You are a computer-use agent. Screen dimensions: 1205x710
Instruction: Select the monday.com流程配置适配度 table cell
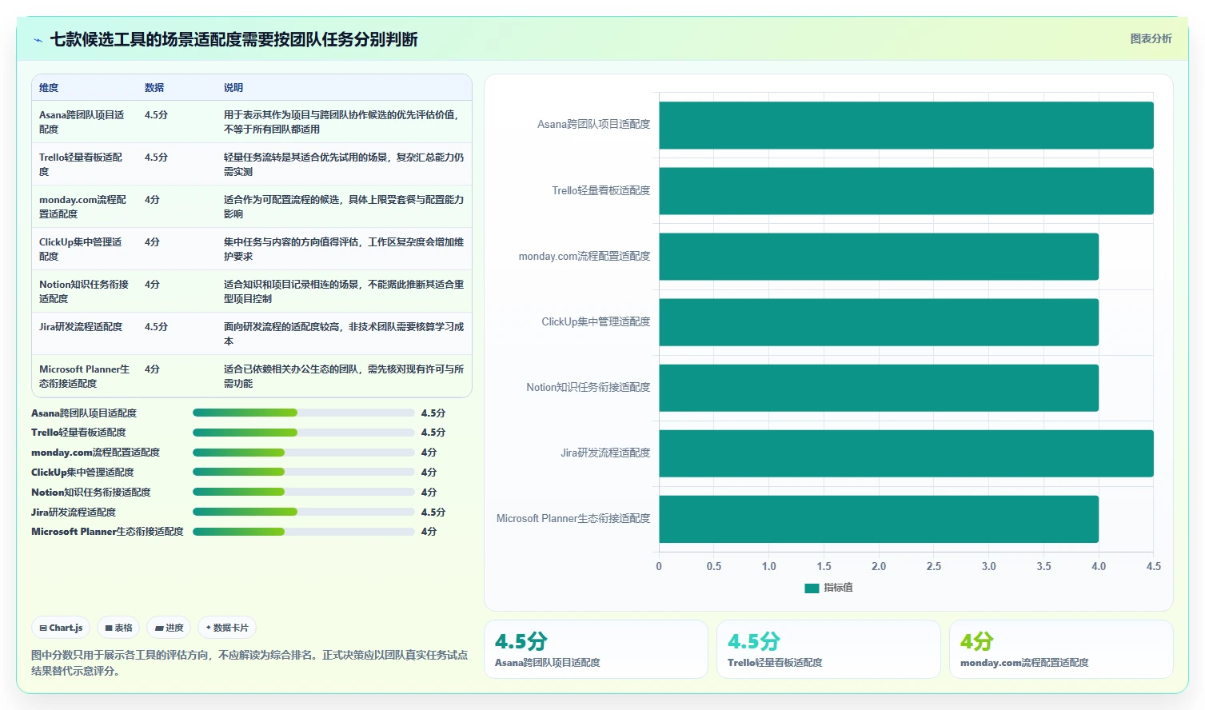coord(83,206)
